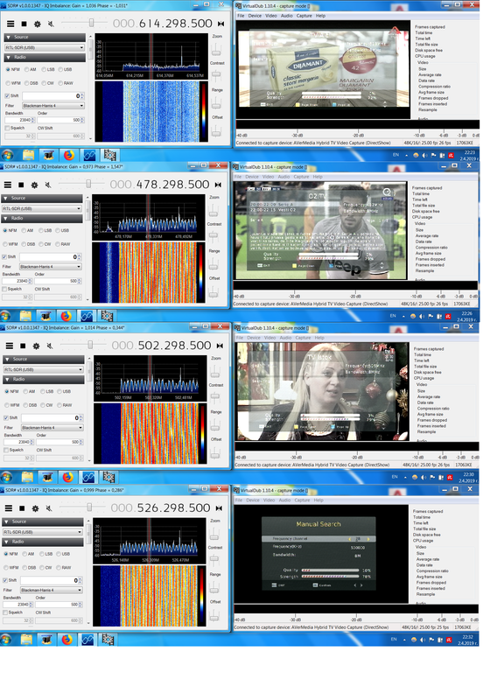Toggle mute speaker in SDR# tuned to 502.298.500
Viewport: 483px width, 700px height.
[x=50, y=346]
